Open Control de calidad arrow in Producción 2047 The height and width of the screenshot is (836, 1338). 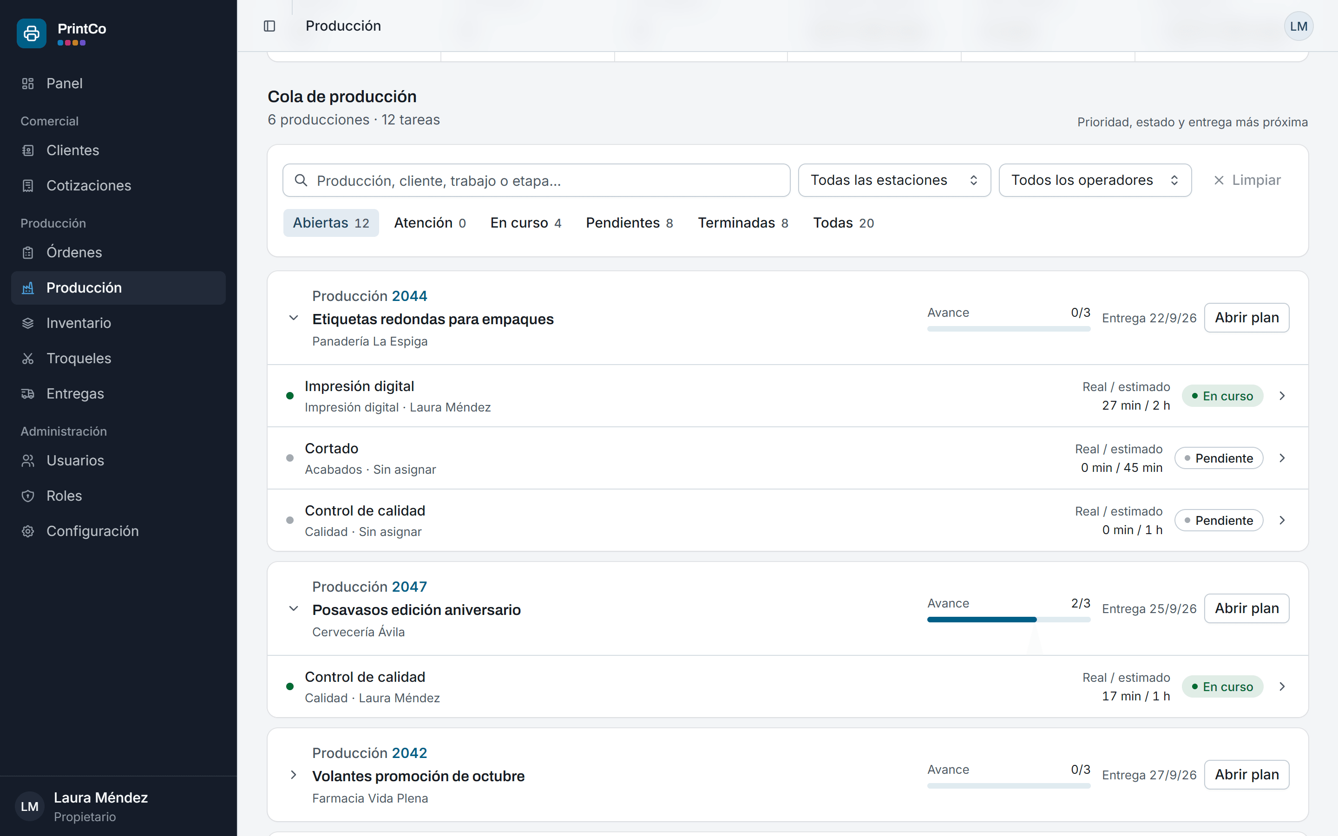tap(1282, 687)
